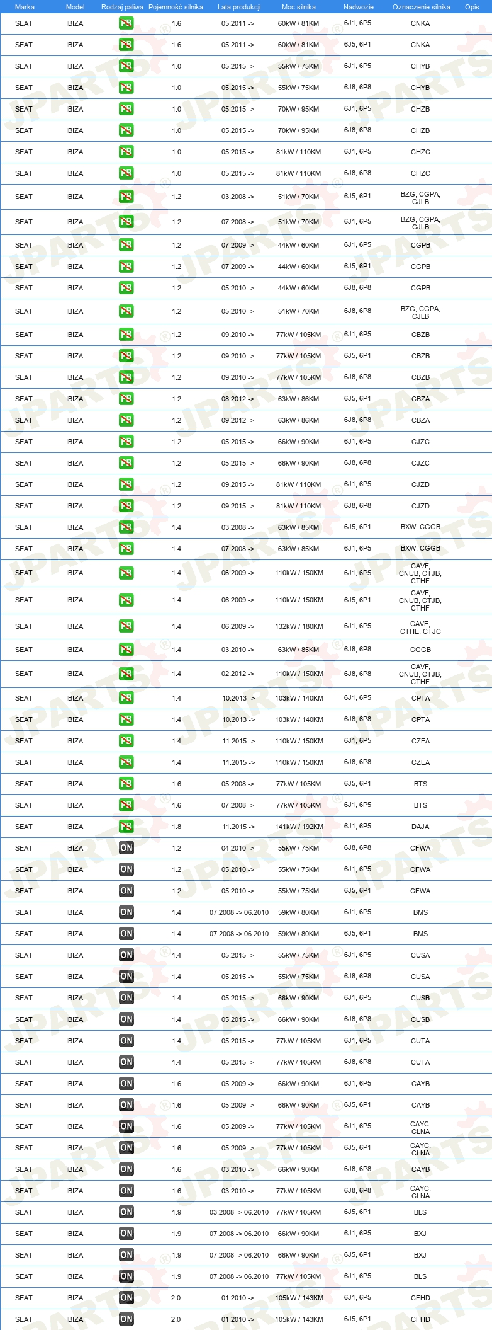Click the Rodzaj paliwa column header
Image resolution: width=492 pixels, height=1330 pixels.
point(122,7)
